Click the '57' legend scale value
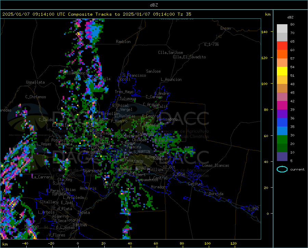 click(x=292, y=59)
